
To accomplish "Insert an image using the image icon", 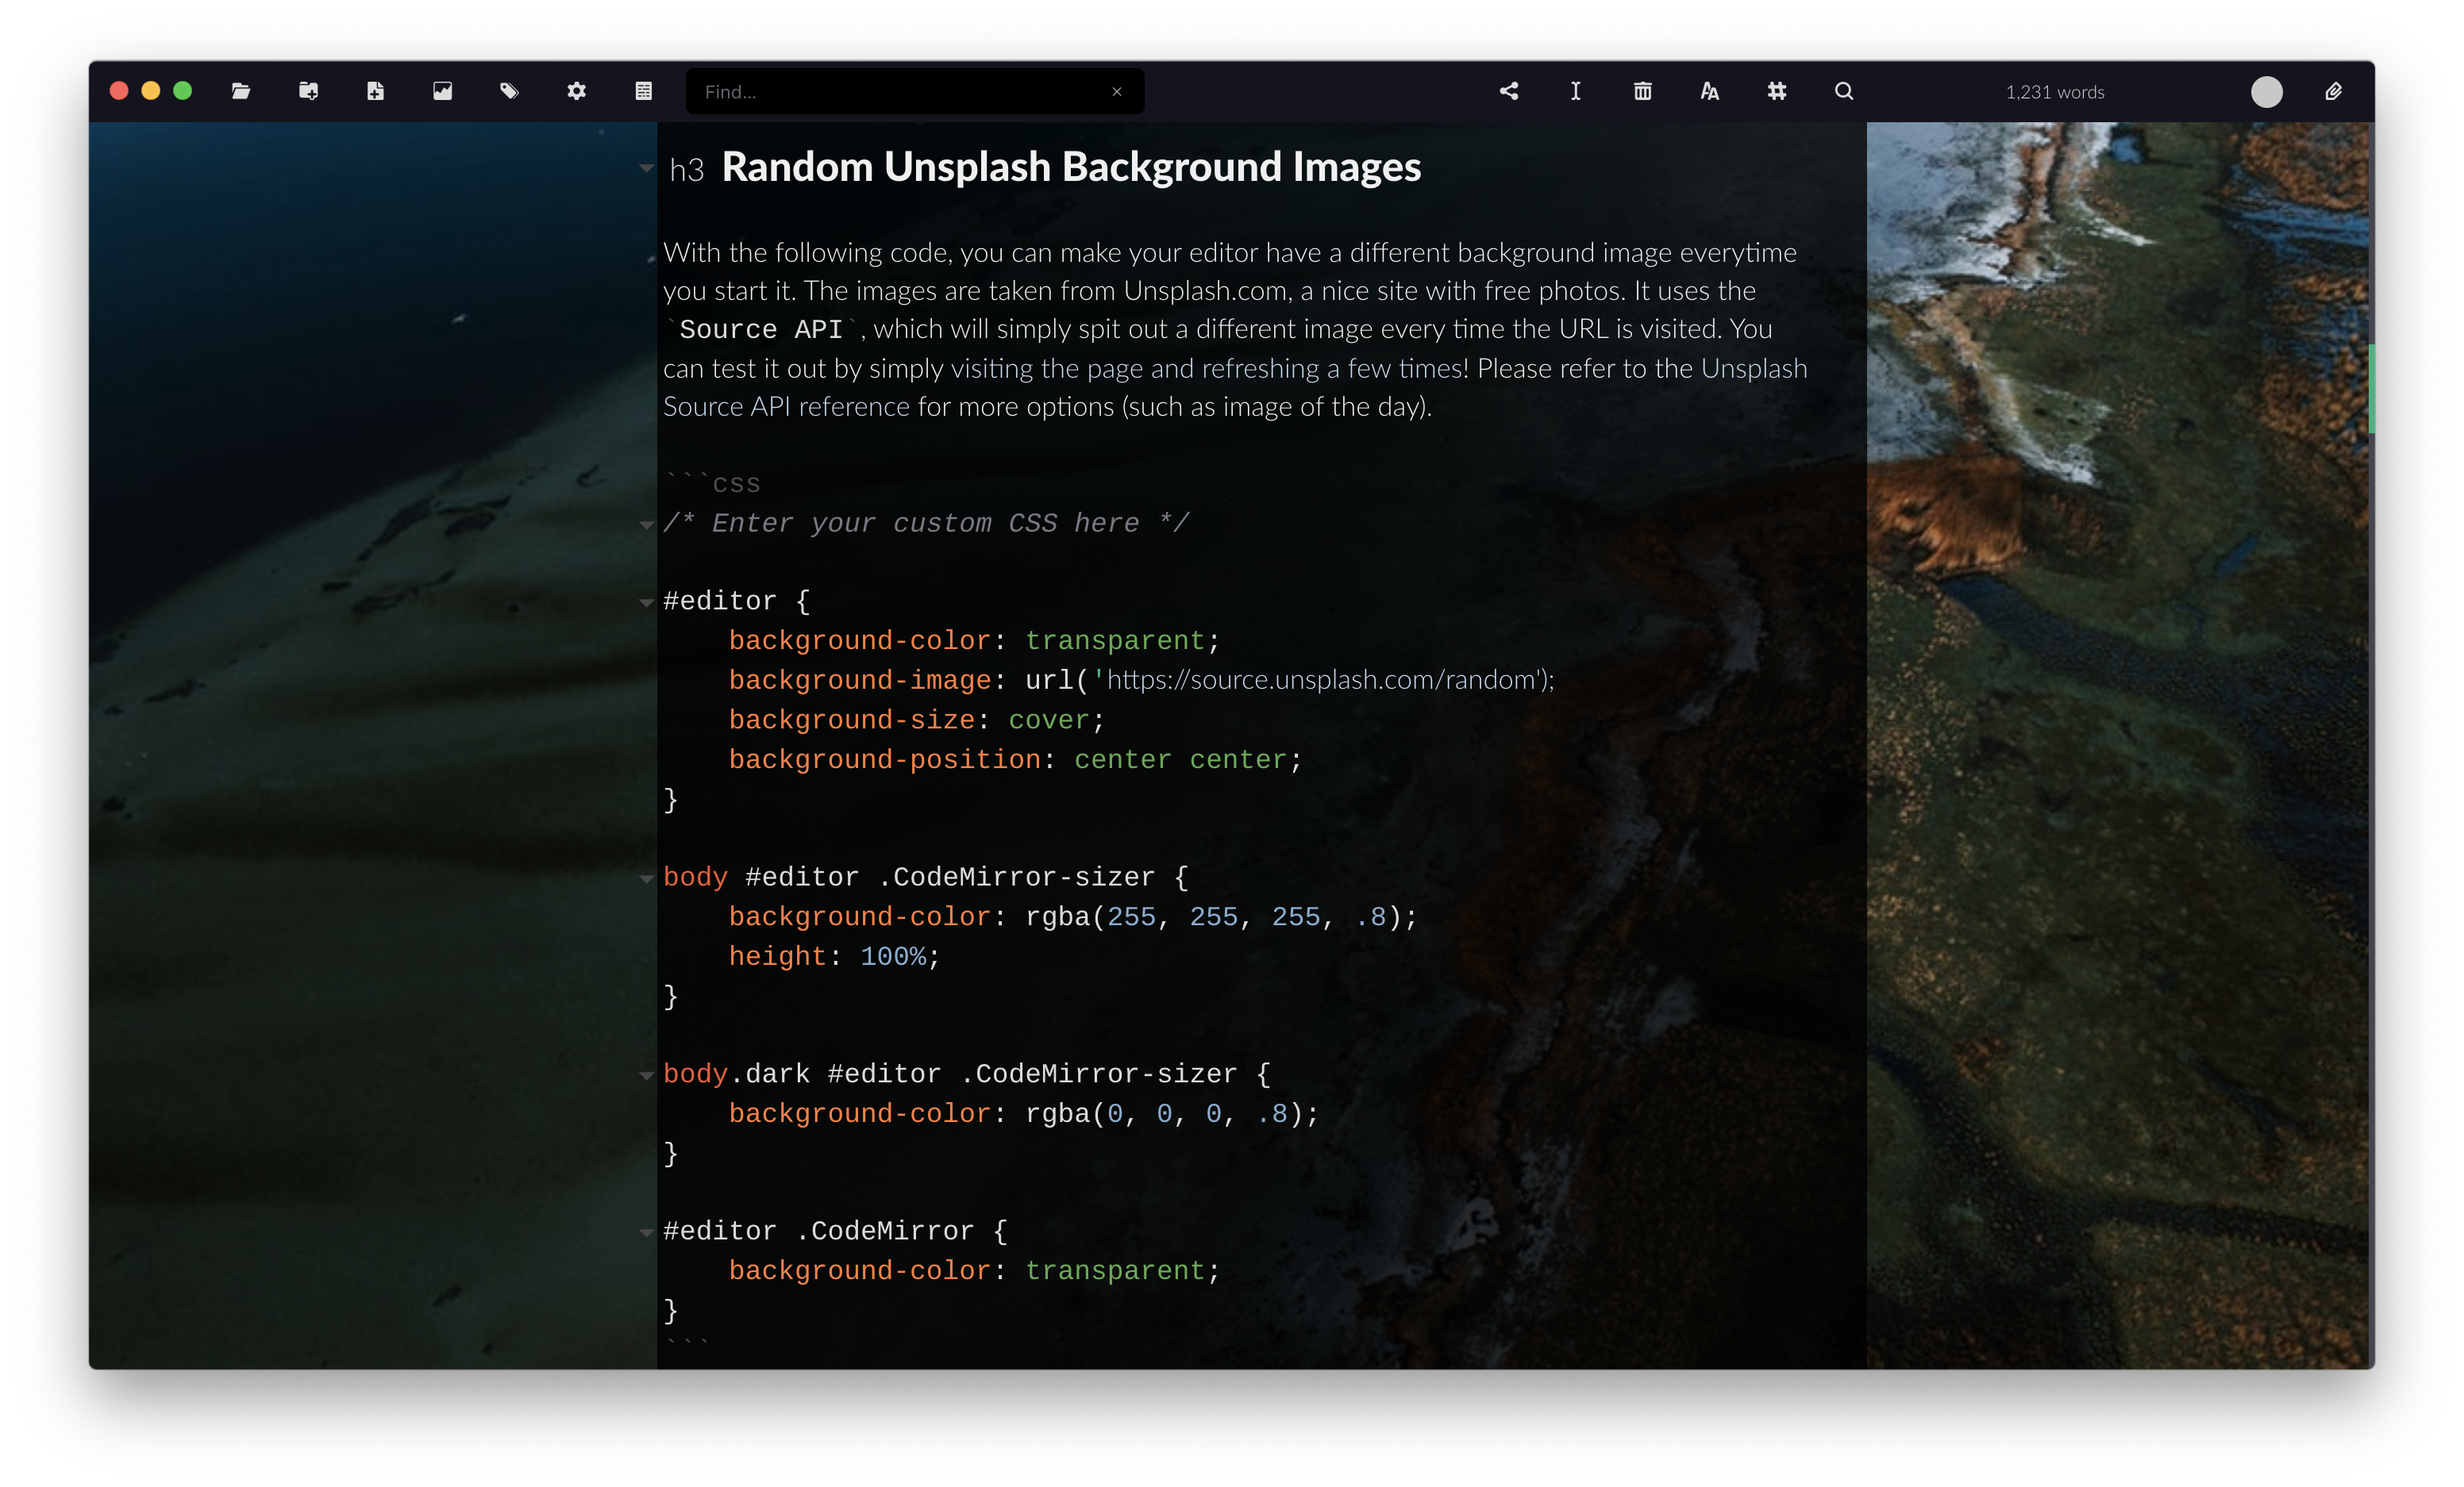I will click(442, 91).
